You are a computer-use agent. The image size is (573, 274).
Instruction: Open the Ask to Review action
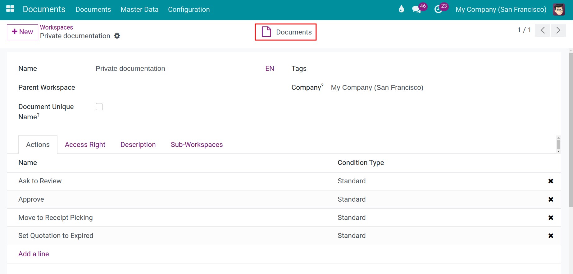click(40, 181)
